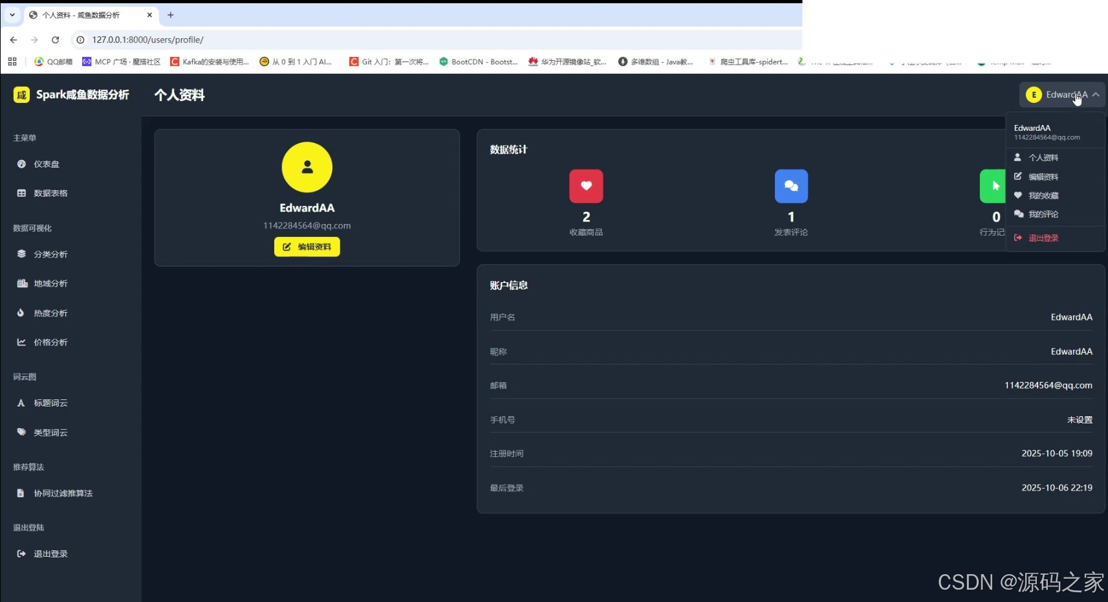Click the blue chat 发表评论 icon

(791, 186)
